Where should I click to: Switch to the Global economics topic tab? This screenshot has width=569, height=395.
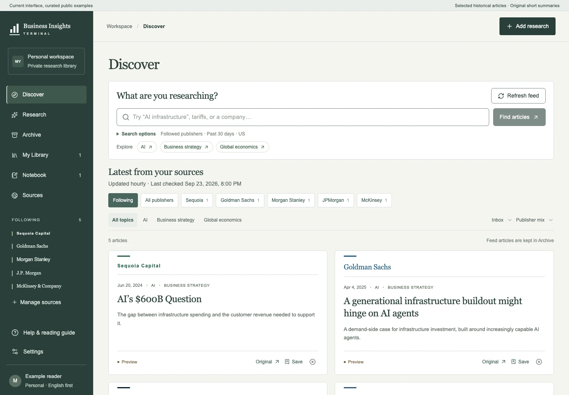(223, 220)
